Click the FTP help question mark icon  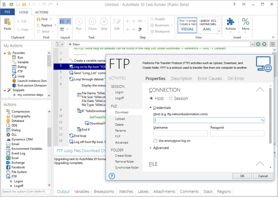click(x=112, y=176)
